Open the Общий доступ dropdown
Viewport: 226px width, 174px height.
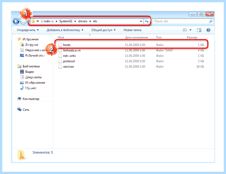coord(104,30)
